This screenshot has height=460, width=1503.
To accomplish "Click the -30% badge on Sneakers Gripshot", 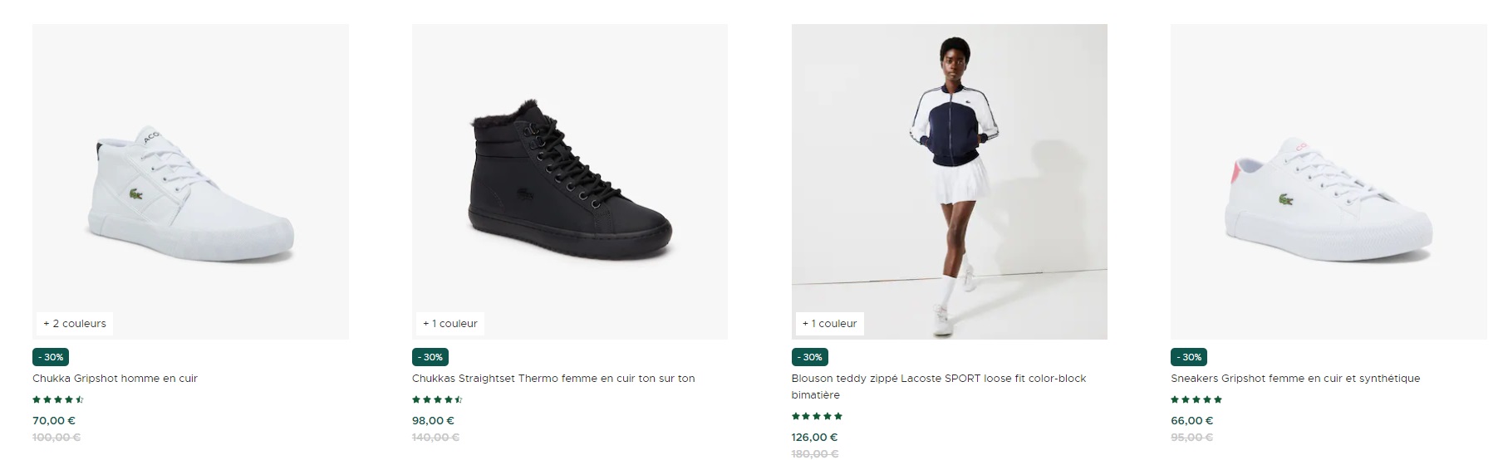I will click(x=1189, y=357).
